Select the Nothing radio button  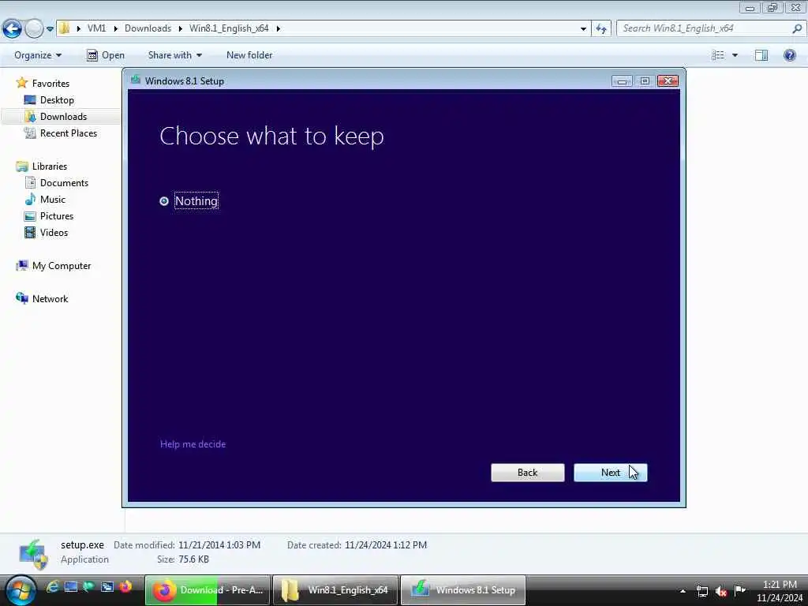pos(164,201)
